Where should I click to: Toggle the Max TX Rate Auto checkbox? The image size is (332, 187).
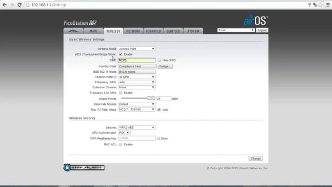point(159,110)
